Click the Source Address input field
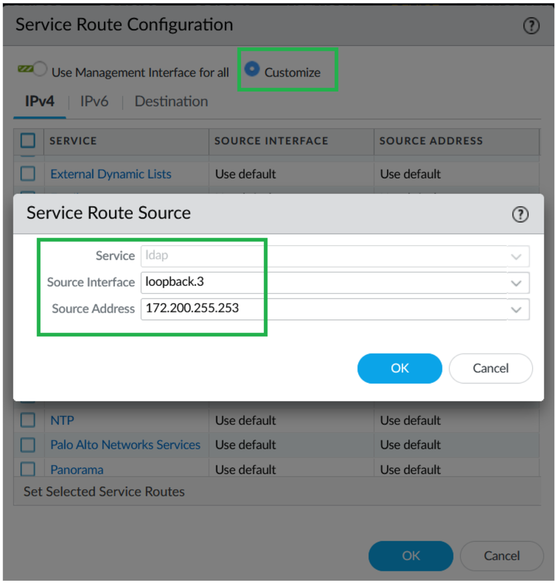This screenshot has height=583, width=556. point(321,309)
